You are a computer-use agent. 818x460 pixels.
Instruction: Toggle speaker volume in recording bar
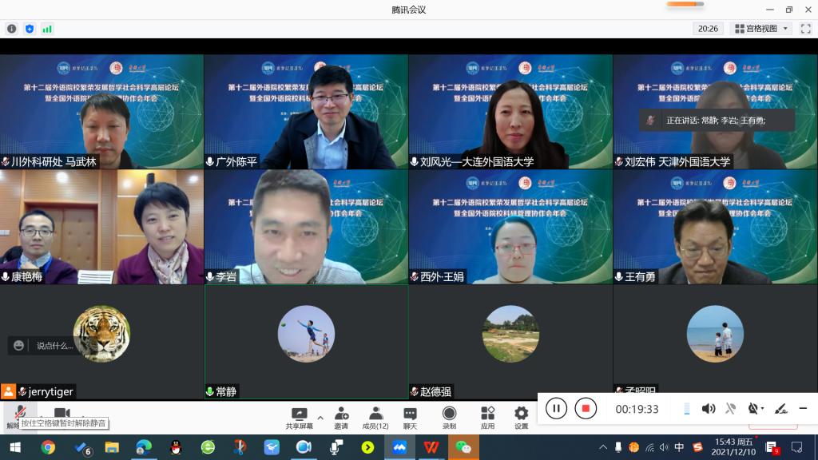pos(708,409)
